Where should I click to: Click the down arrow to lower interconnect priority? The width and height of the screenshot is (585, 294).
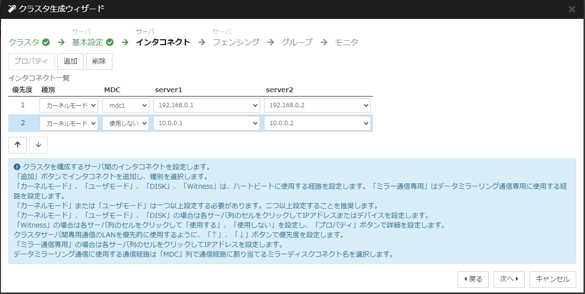point(38,145)
